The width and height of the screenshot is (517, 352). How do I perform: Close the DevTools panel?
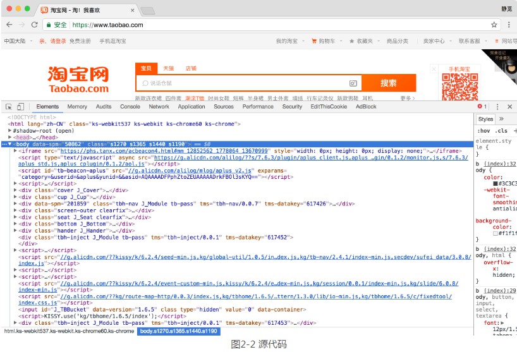pyautogui.click(x=510, y=106)
